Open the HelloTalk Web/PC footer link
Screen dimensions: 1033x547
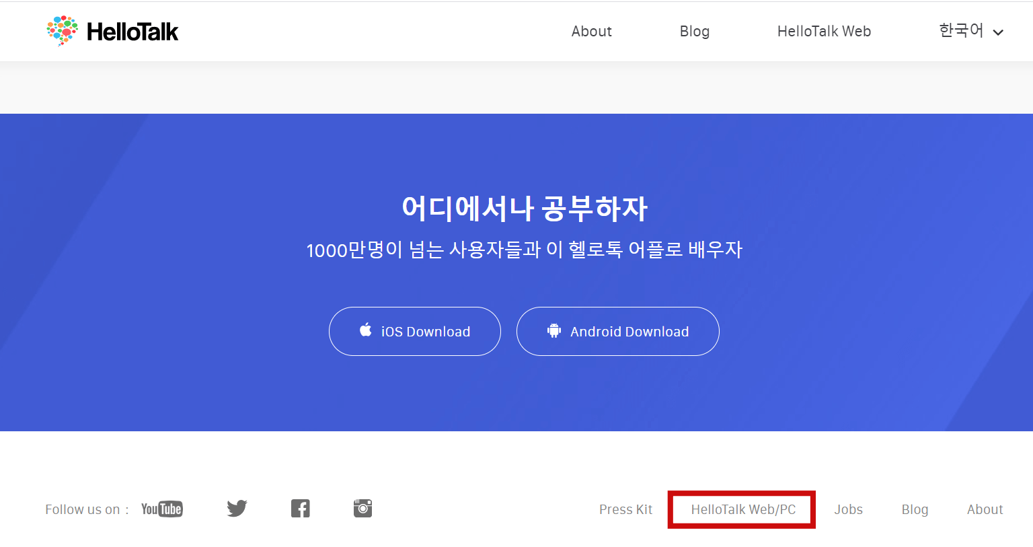tap(743, 509)
